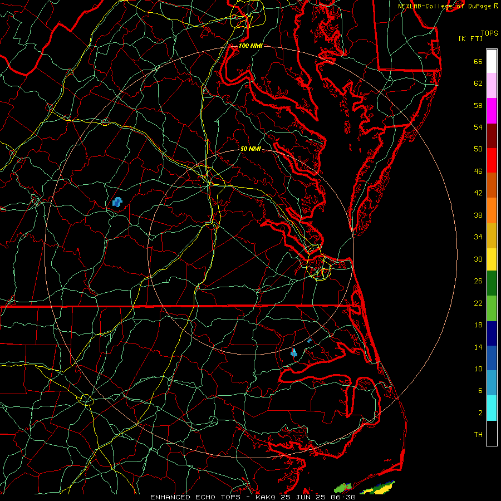This screenshot has height=501, width=501.
Task: Pick the cyan swatch on the tops scale
Action: pos(492,408)
